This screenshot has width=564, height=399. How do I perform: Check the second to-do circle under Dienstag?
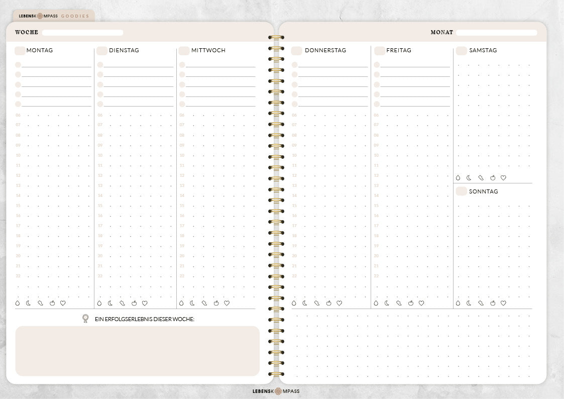pos(100,74)
